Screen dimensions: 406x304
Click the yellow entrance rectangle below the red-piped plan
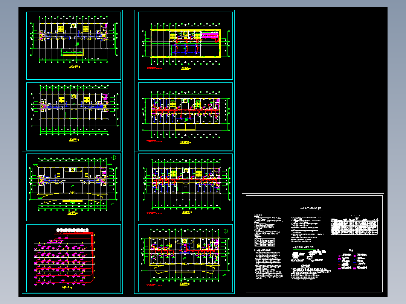(185, 127)
